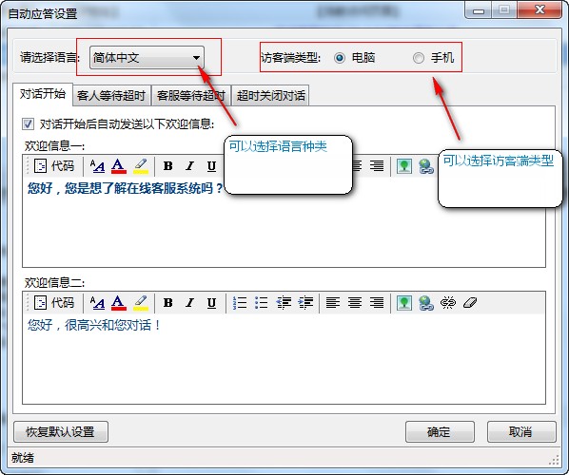Click bullet list icon in second editor
The width and height of the screenshot is (569, 475).
(262, 302)
